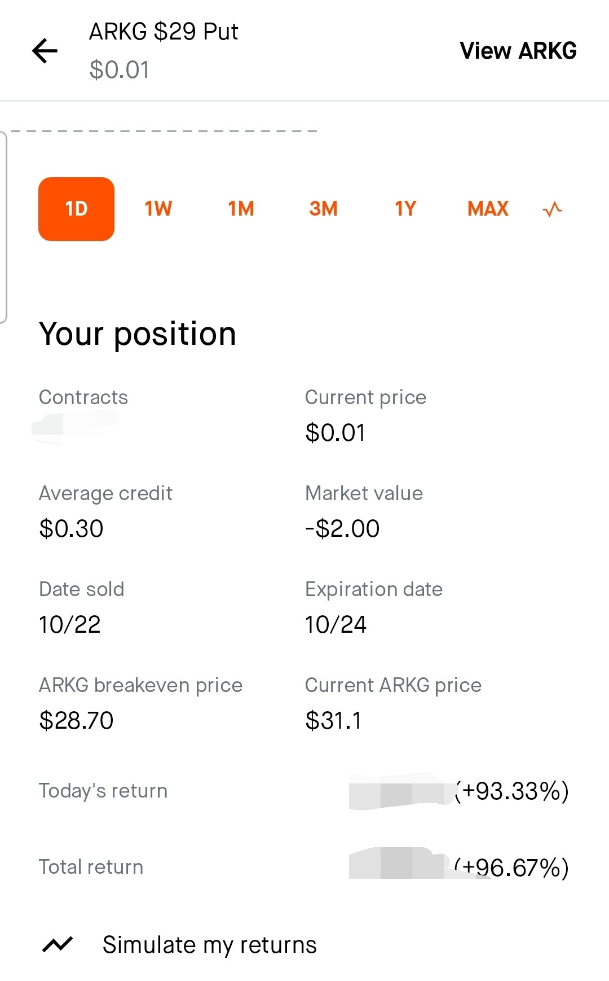
Task: Tap the Current ARKG price $31.1
Action: click(x=333, y=721)
